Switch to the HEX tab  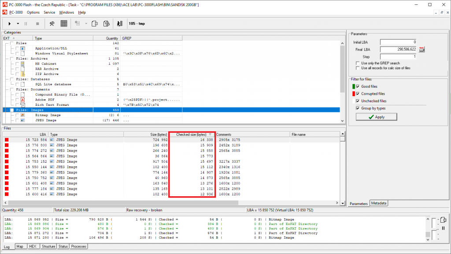pos(33,247)
